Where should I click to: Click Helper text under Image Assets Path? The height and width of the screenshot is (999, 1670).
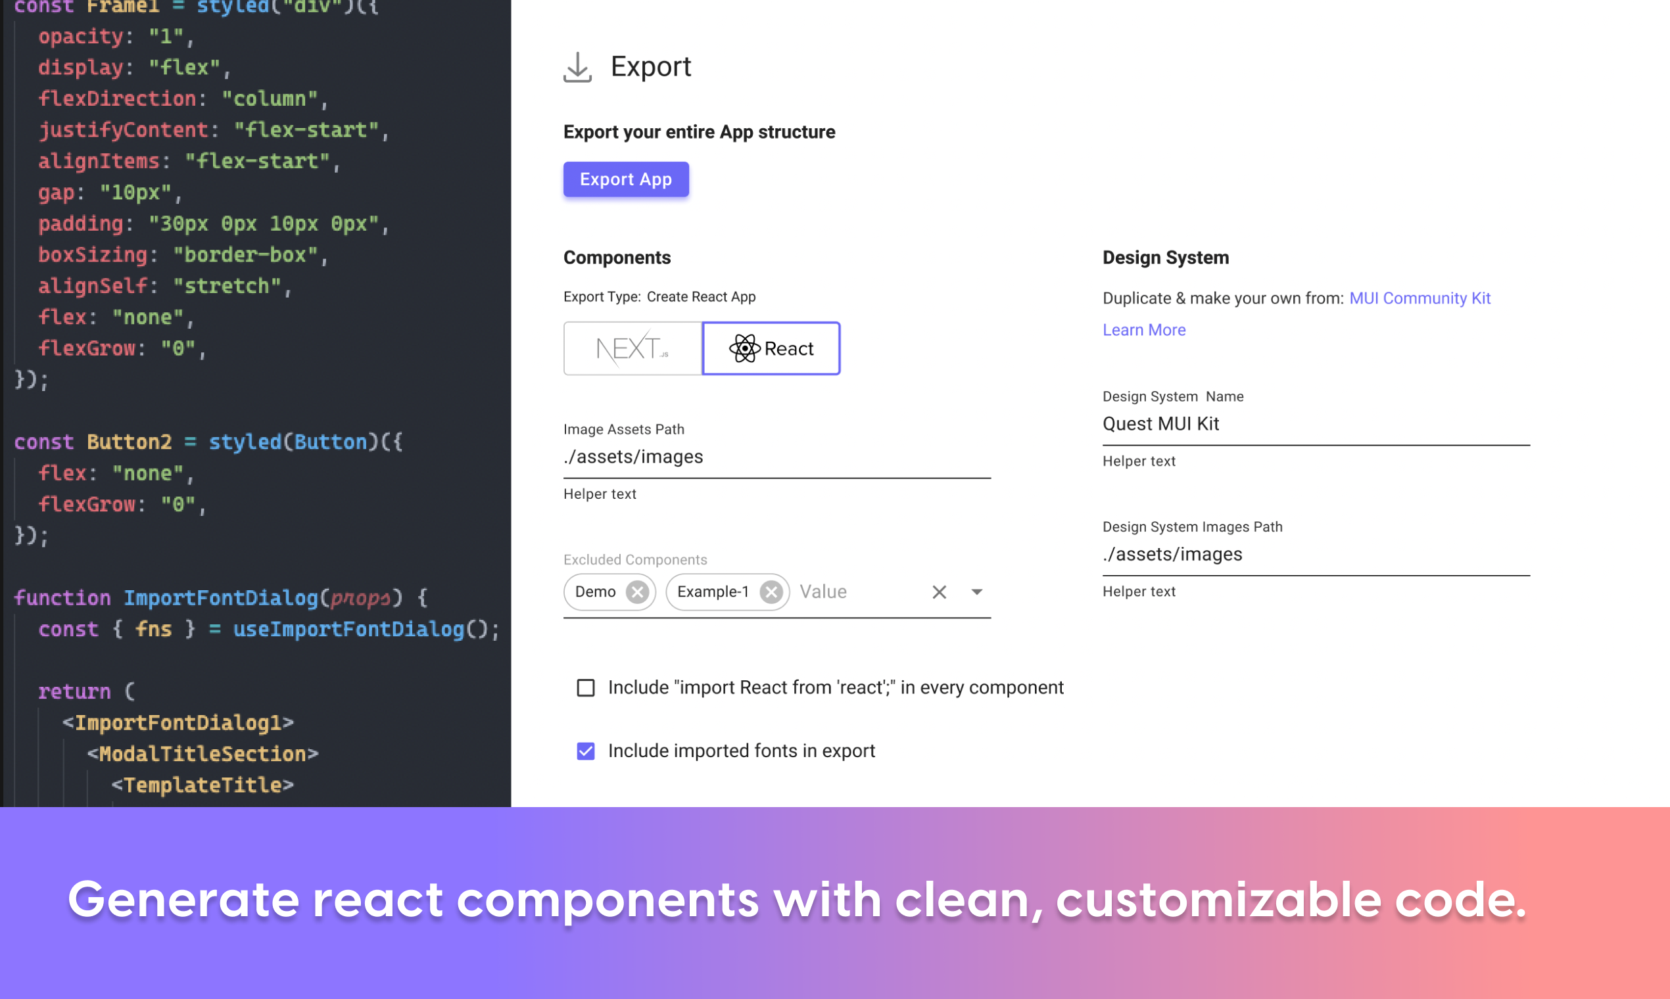click(600, 494)
